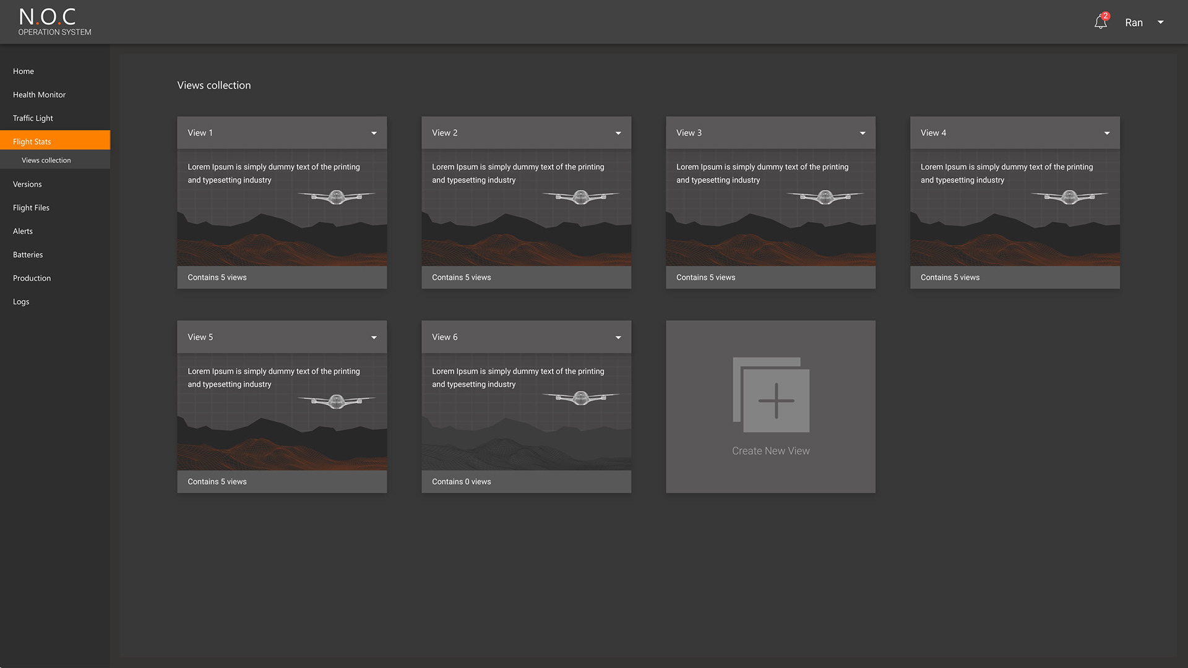1188x668 pixels.
Task: Open Health Monitor in the sidebar
Action: pyautogui.click(x=39, y=95)
